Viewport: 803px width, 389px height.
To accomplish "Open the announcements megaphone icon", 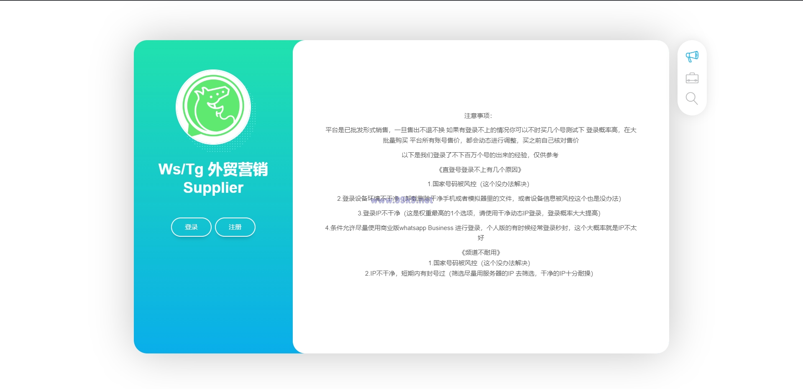I will coord(692,56).
